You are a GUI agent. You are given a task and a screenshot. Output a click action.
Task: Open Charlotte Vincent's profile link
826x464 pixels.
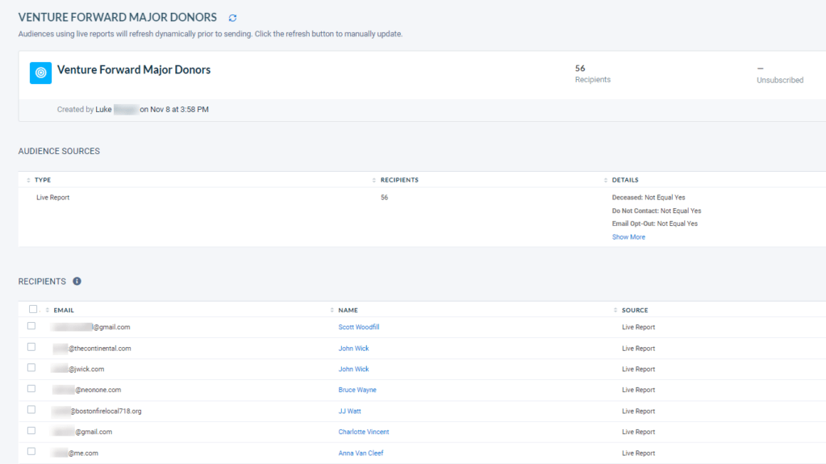point(364,432)
